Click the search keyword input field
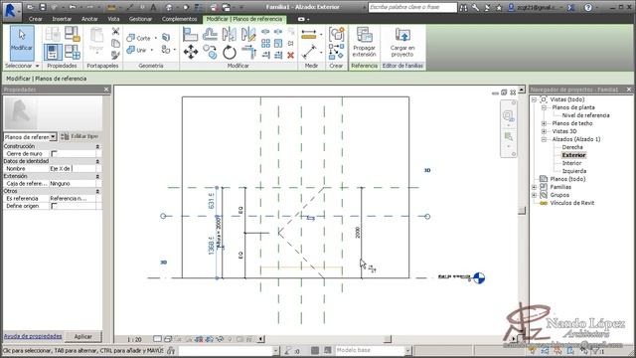 [412, 7]
